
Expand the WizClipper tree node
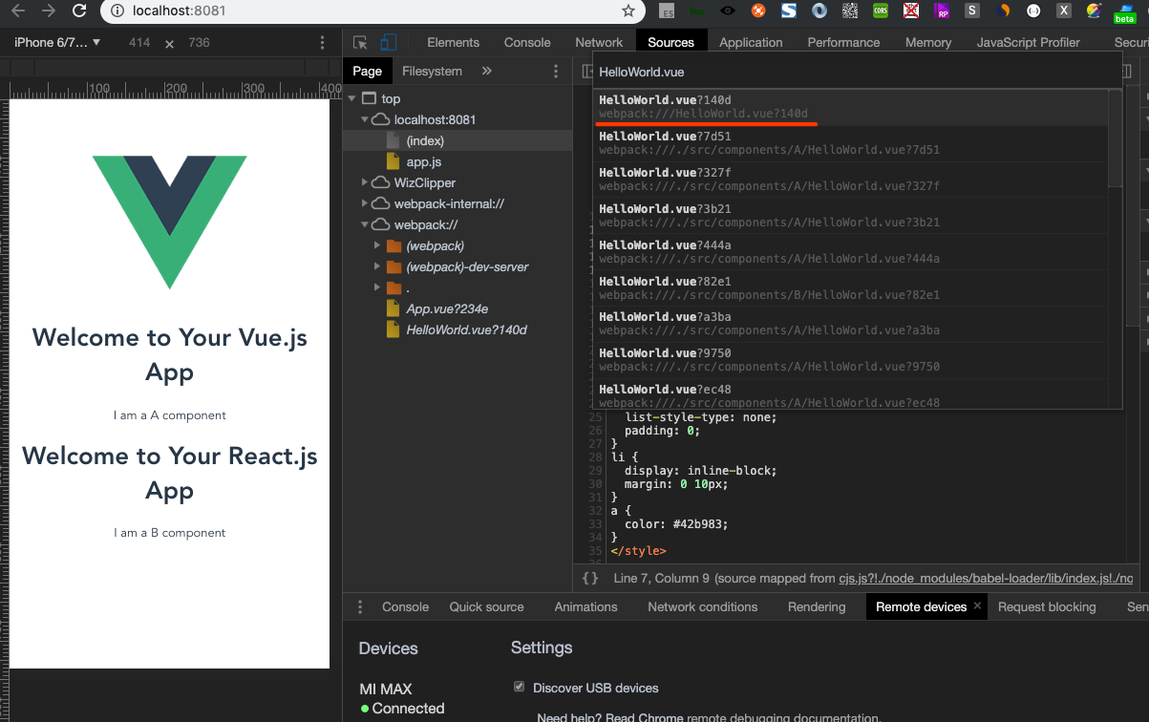364,182
